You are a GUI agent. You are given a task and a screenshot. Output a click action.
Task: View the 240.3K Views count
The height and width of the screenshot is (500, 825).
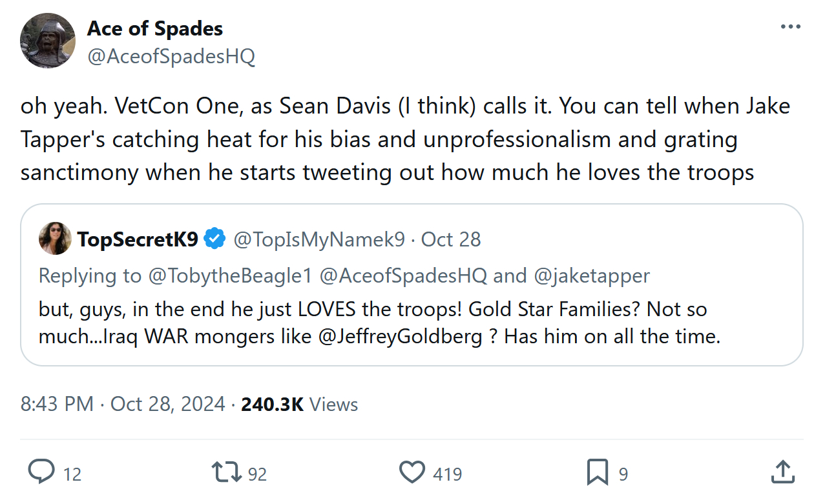tap(299, 405)
